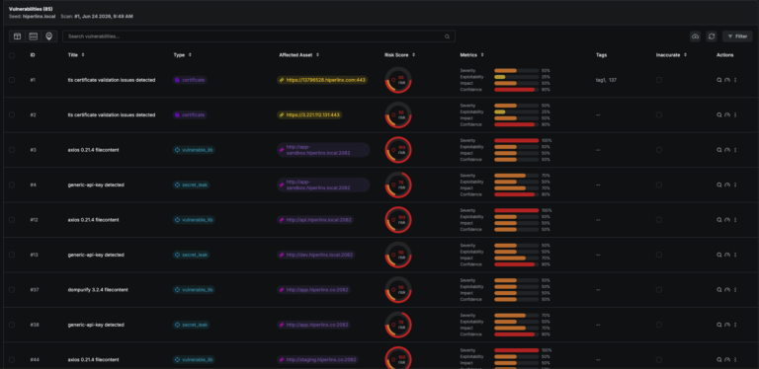Open asset link http://api.hiperlinx.local:2082
Image resolution: width=759 pixels, height=369 pixels.
(x=315, y=220)
